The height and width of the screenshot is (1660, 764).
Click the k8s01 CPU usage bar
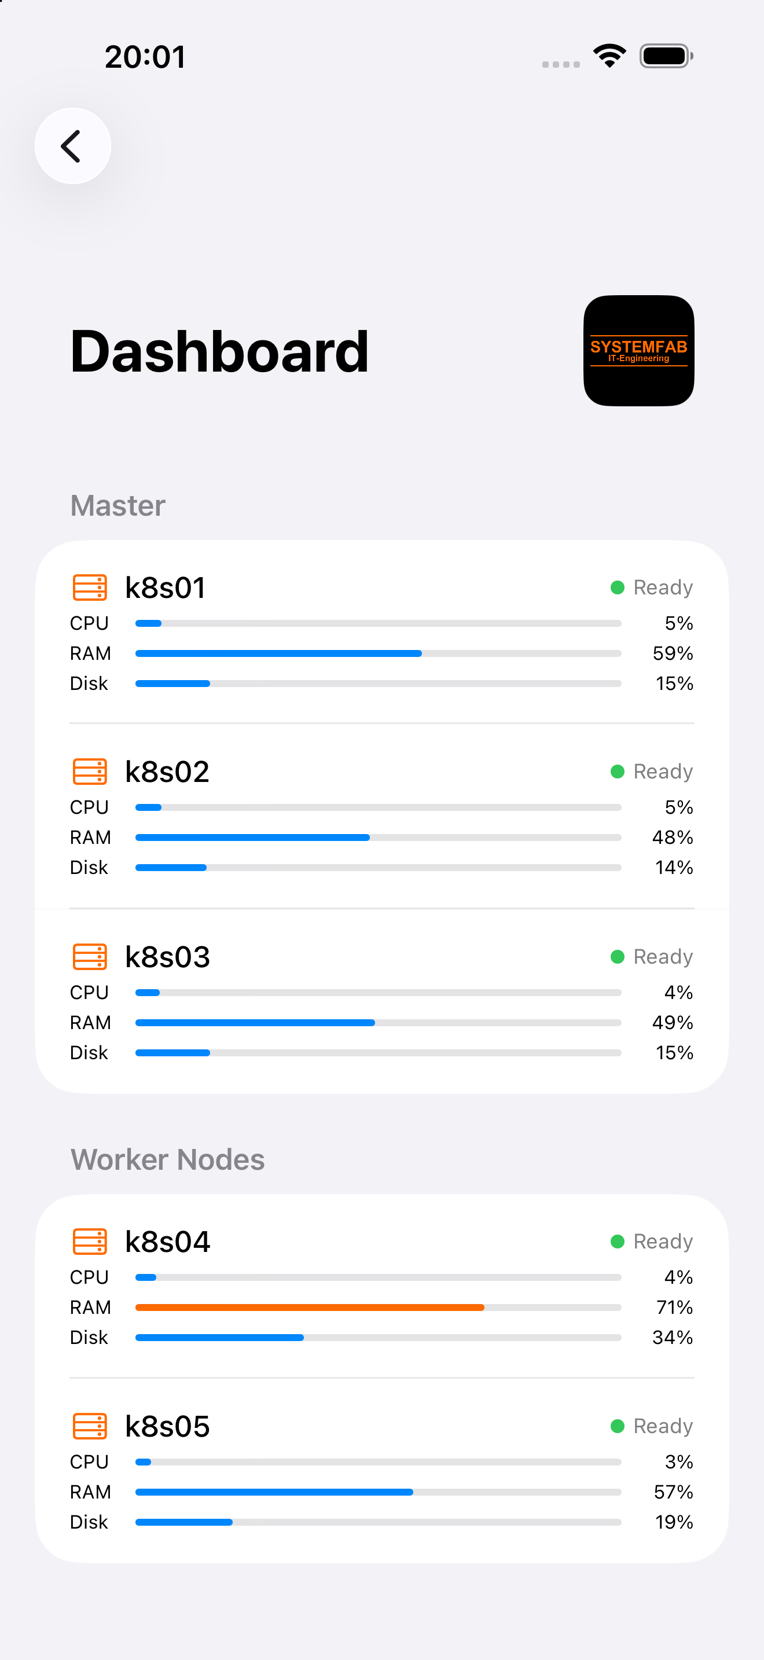pyautogui.click(x=378, y=623)
